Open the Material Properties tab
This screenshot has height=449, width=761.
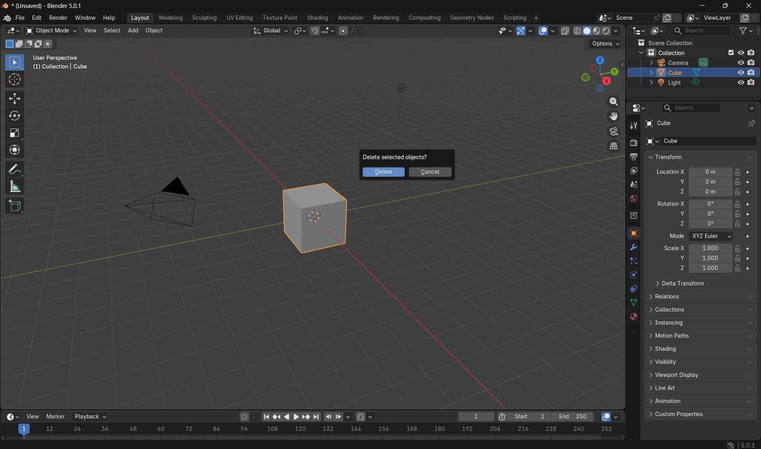tap(633, 316)
